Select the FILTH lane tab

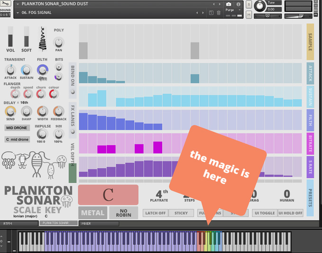(x=310, y=120)
